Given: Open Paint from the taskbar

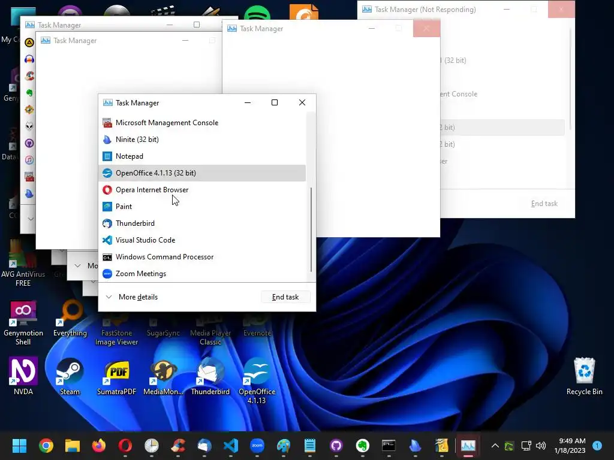Looking at the screenshot, I should tap(284, 446).
